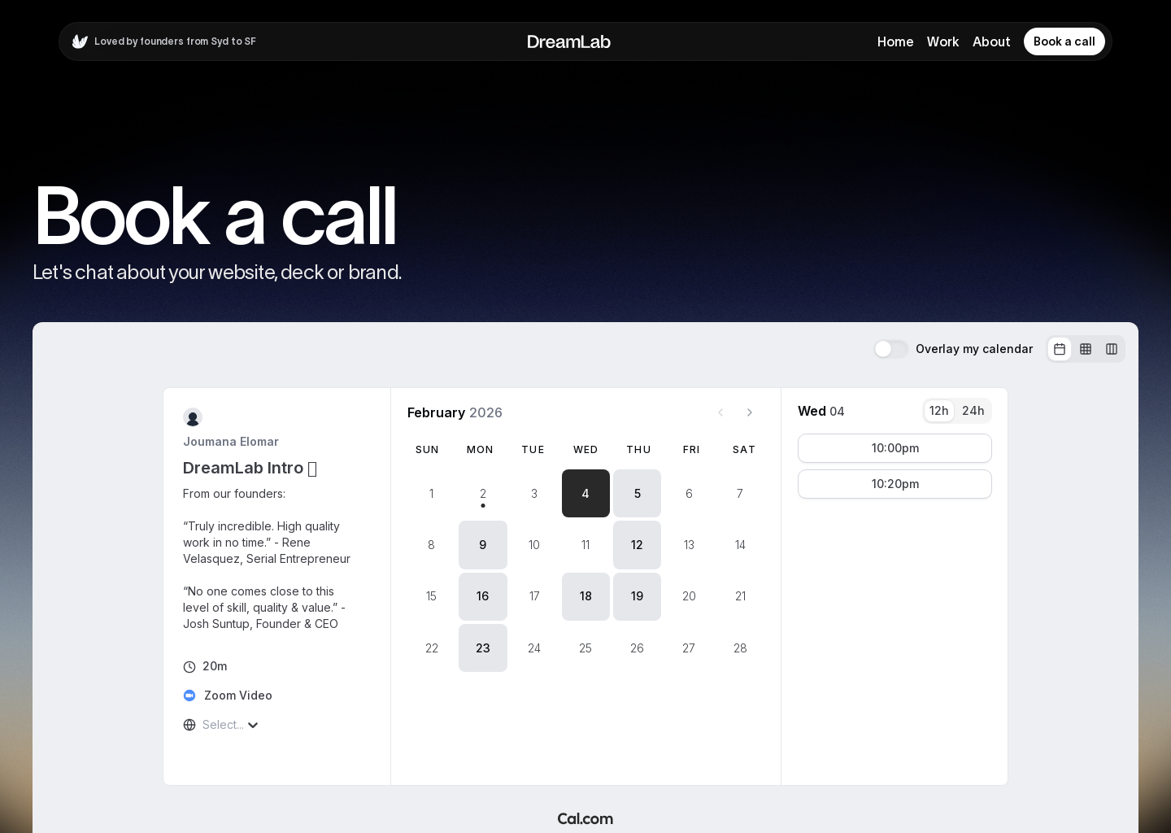Image resolution: width=1171 pixels, height=833 pixels.
Task: Select 12h time format
Action: 938,411
